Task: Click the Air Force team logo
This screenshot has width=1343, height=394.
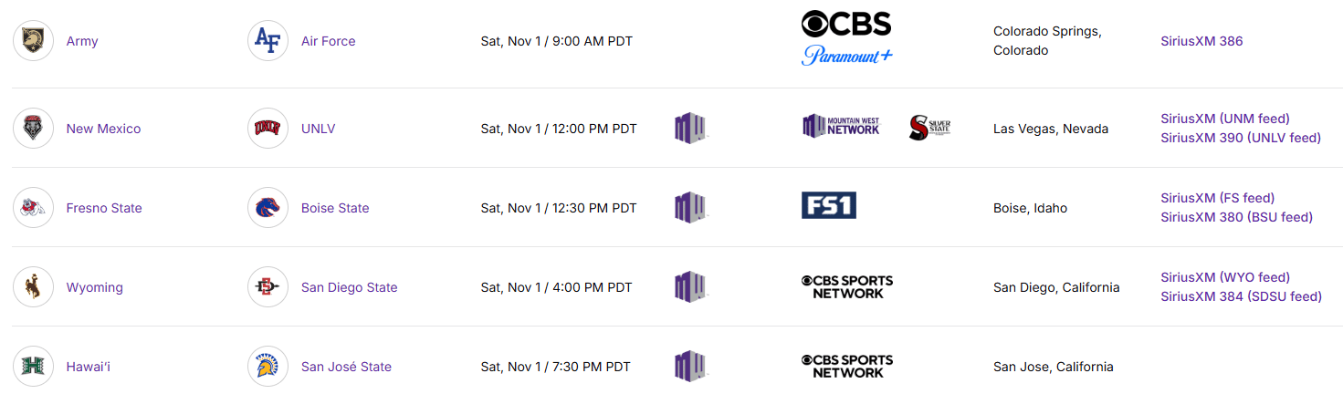Action: click(x=268, y=41)
